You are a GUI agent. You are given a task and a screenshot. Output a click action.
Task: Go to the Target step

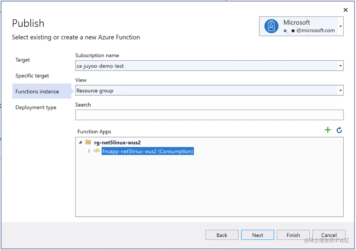click(22, 60)
